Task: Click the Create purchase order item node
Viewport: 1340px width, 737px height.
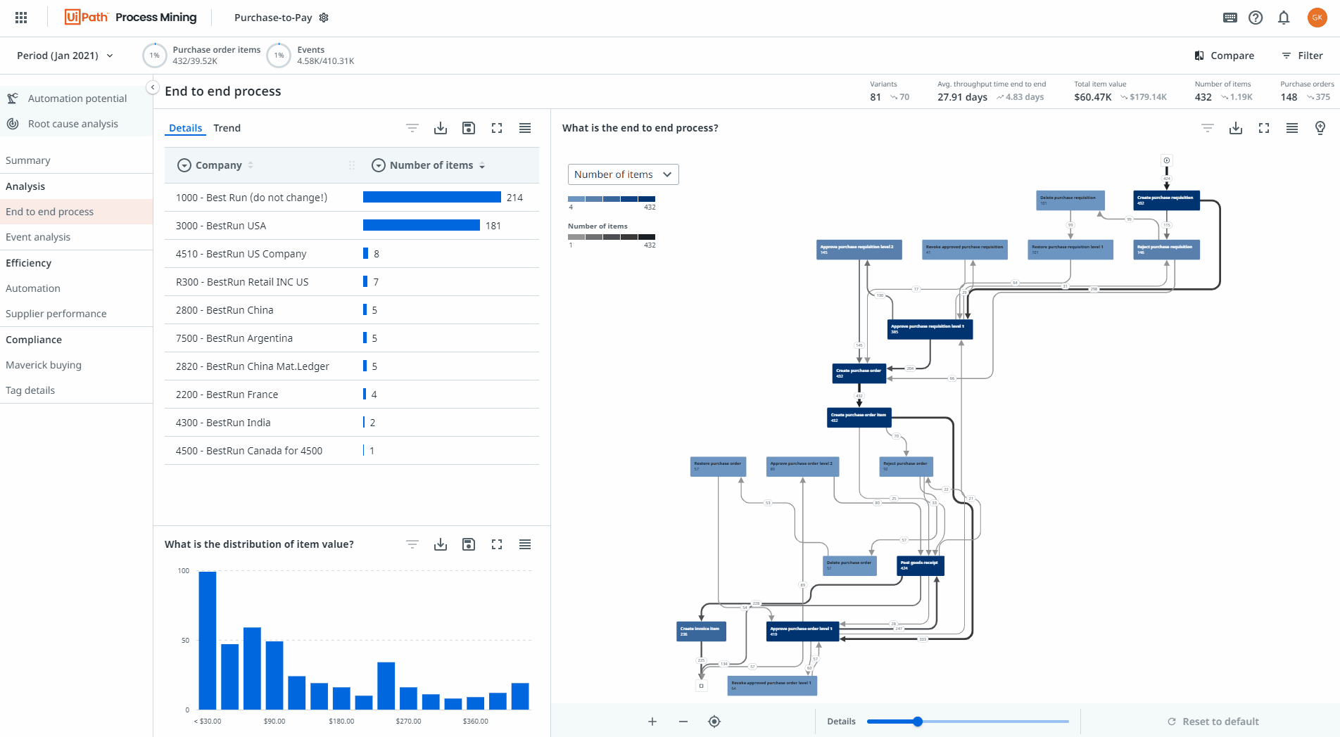Action: click(x=859, y=418)
